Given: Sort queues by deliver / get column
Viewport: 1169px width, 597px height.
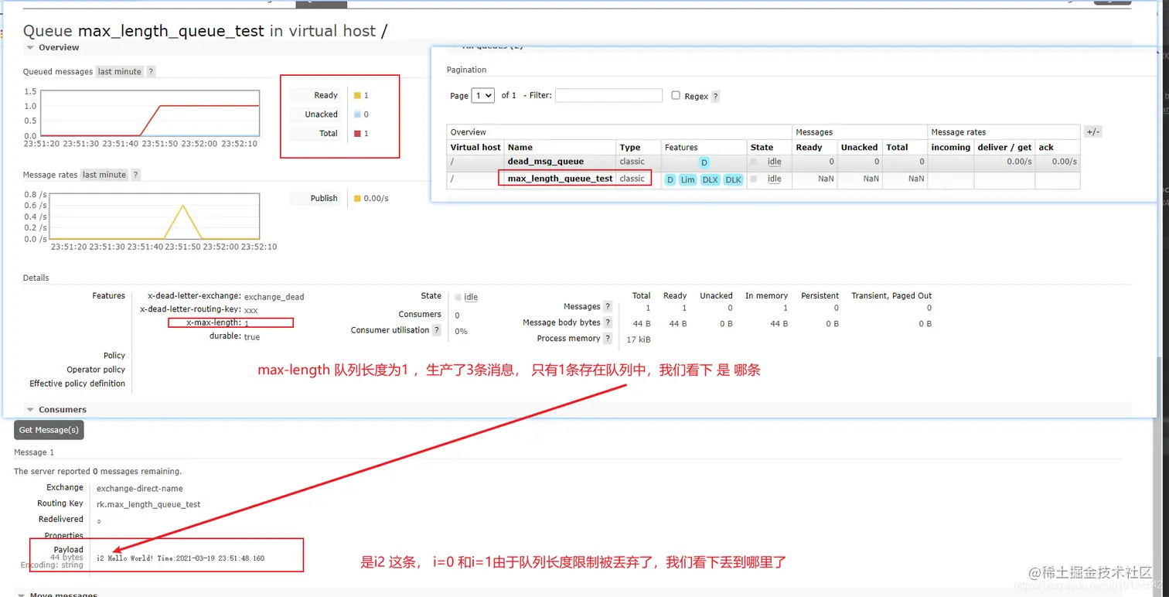Looking at the screenshot, I should pyautogui.click(x=1004, y=147).
